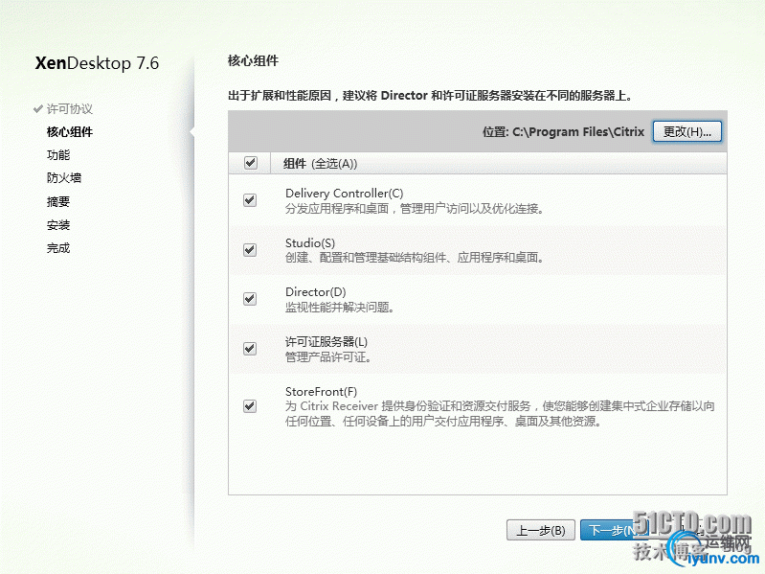Toggle the 许可证服务器(L) checkbox
Image resolution: width=765 pixels, height=574 pixels.
(x=250, y=349)
